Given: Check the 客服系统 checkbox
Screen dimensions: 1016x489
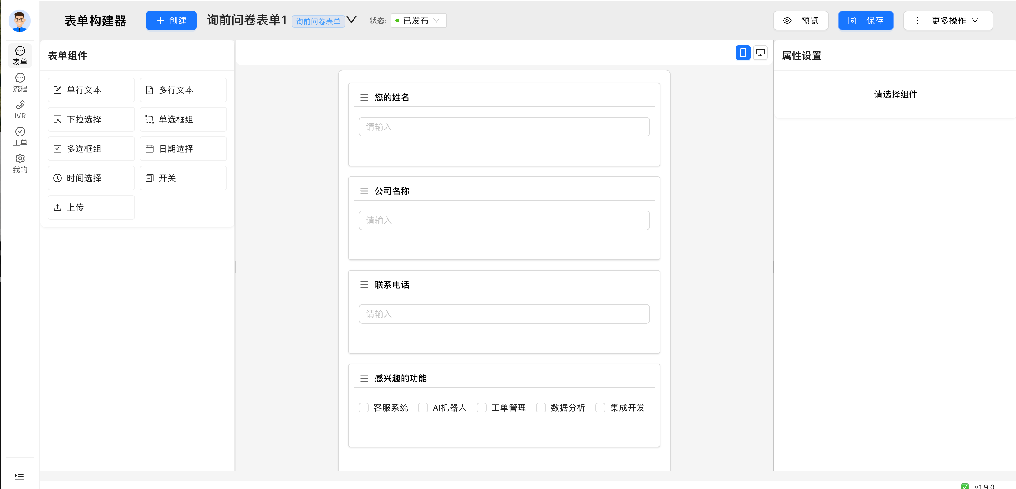Looking at the screenshot, I should [363, 407].
